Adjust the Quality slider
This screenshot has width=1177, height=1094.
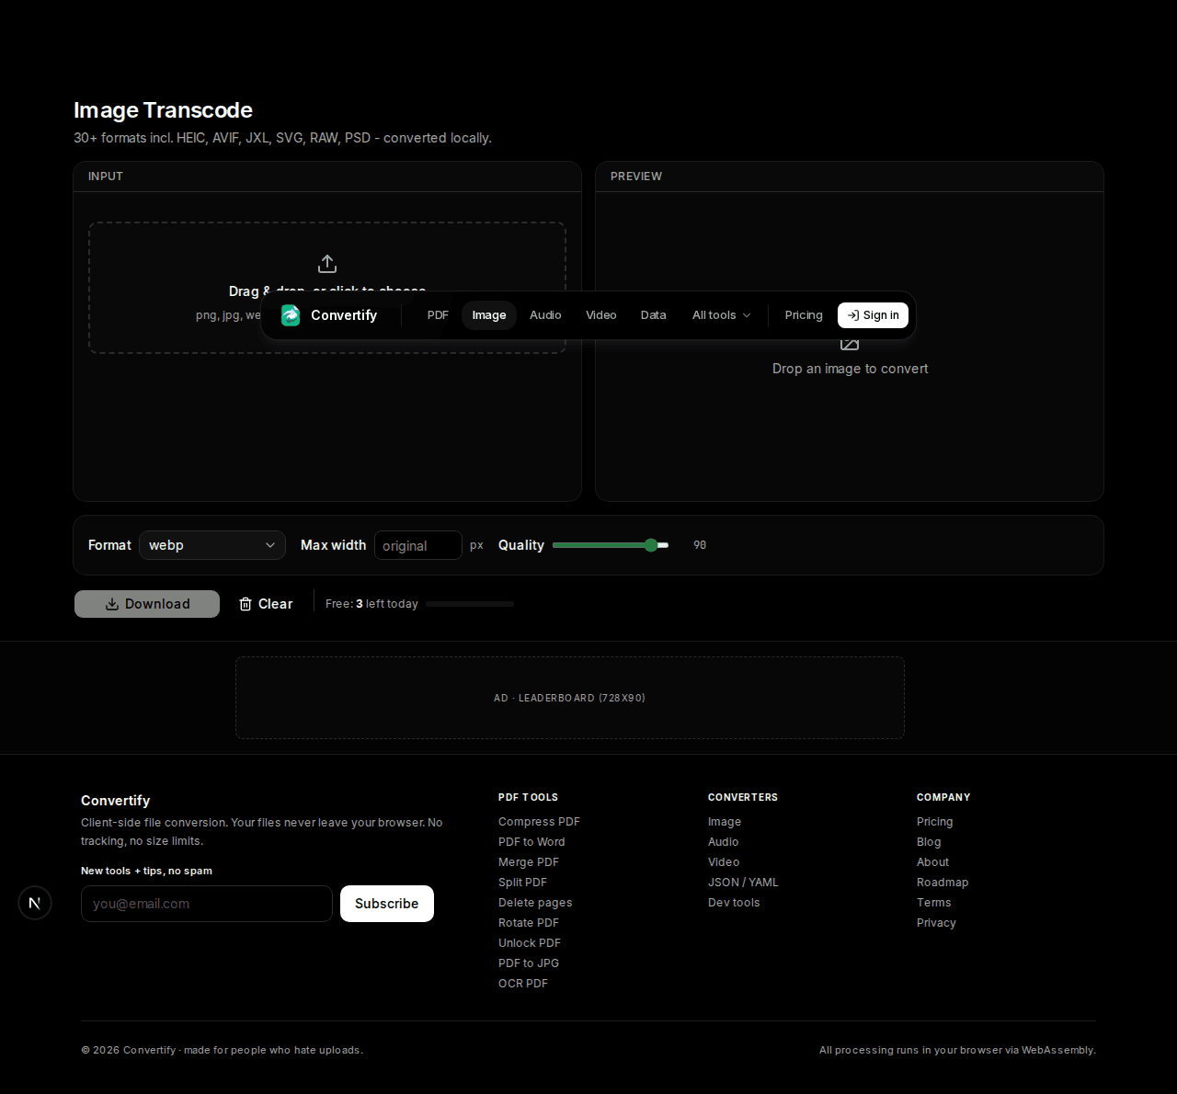pos(611,545)
